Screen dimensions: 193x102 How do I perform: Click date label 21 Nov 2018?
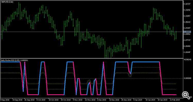pyautogui.click(x=90, y=100)
